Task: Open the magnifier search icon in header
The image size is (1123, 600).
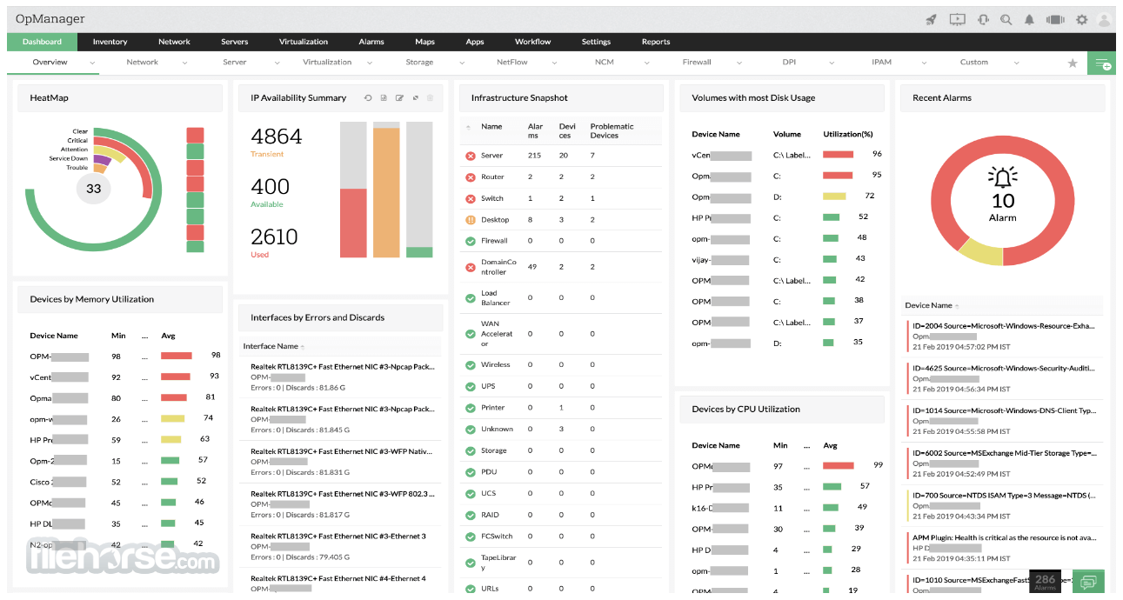Action: tap(1006, 19)
